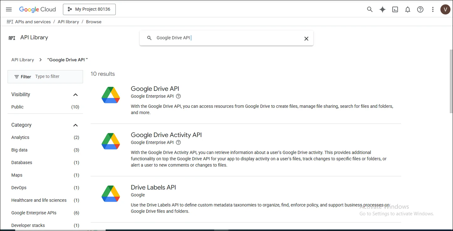Filter by Analytics category
Screen dimensions: 453x231
[45, 137]
